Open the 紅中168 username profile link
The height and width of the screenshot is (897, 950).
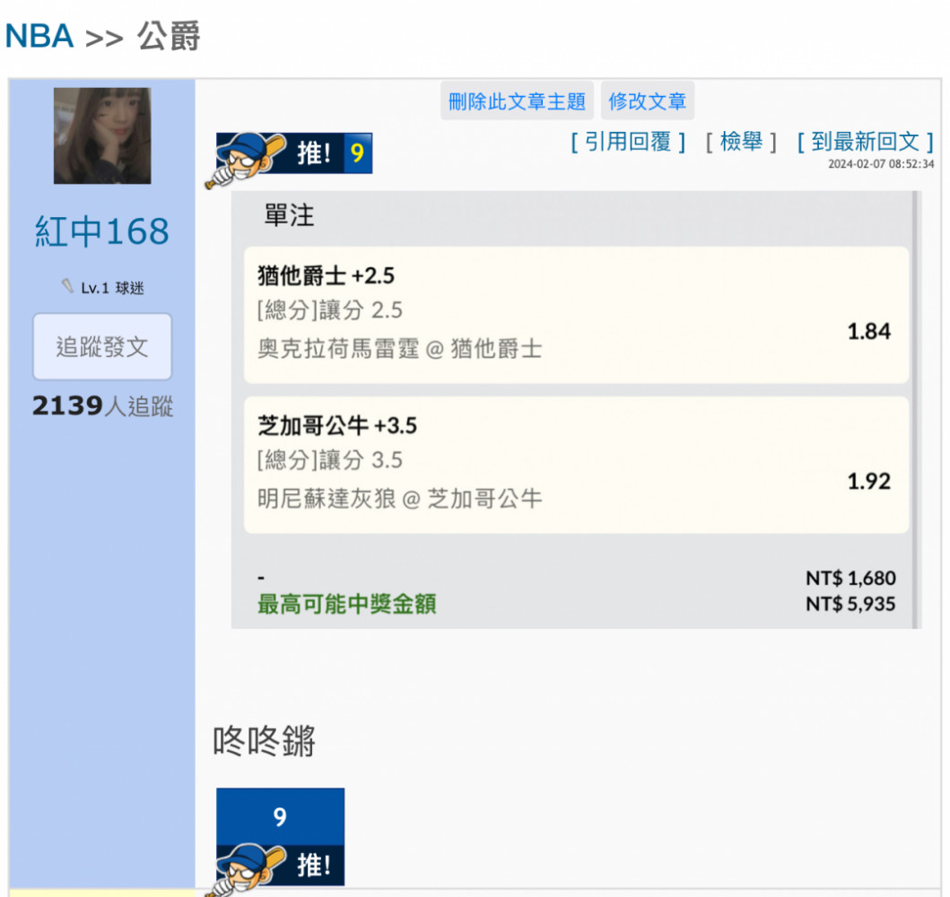pyautogui.click(x=101, y=231)
